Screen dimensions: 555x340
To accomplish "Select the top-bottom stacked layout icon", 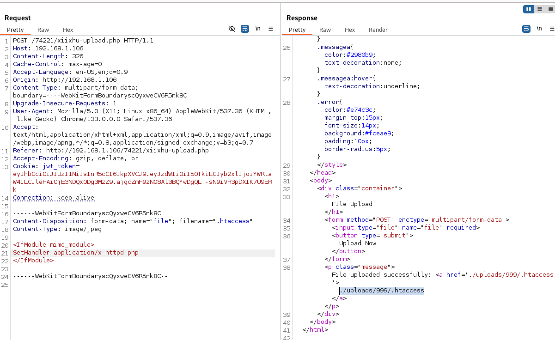I will click(539, 9).
